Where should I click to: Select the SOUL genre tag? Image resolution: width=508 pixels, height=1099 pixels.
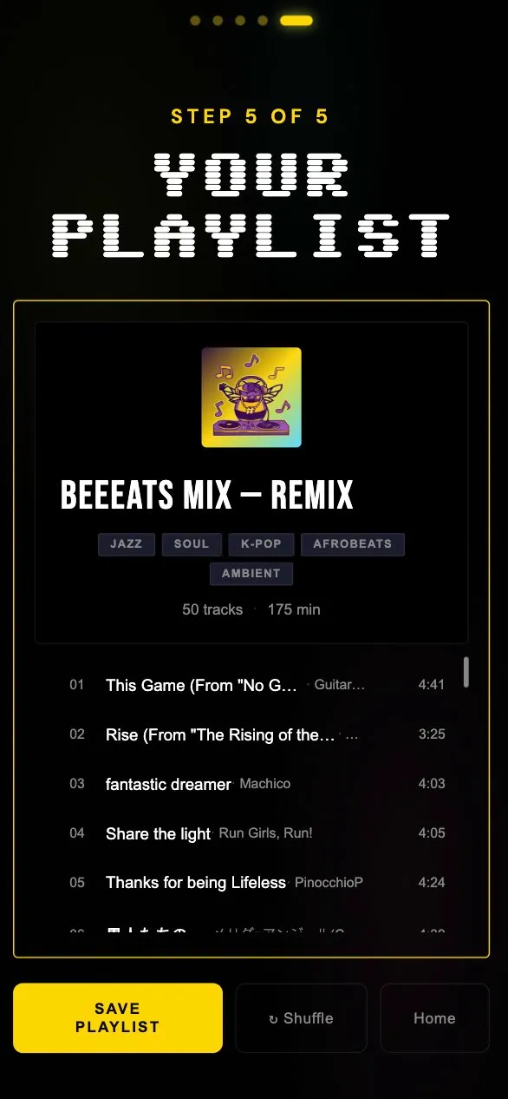tap(192, 544)
